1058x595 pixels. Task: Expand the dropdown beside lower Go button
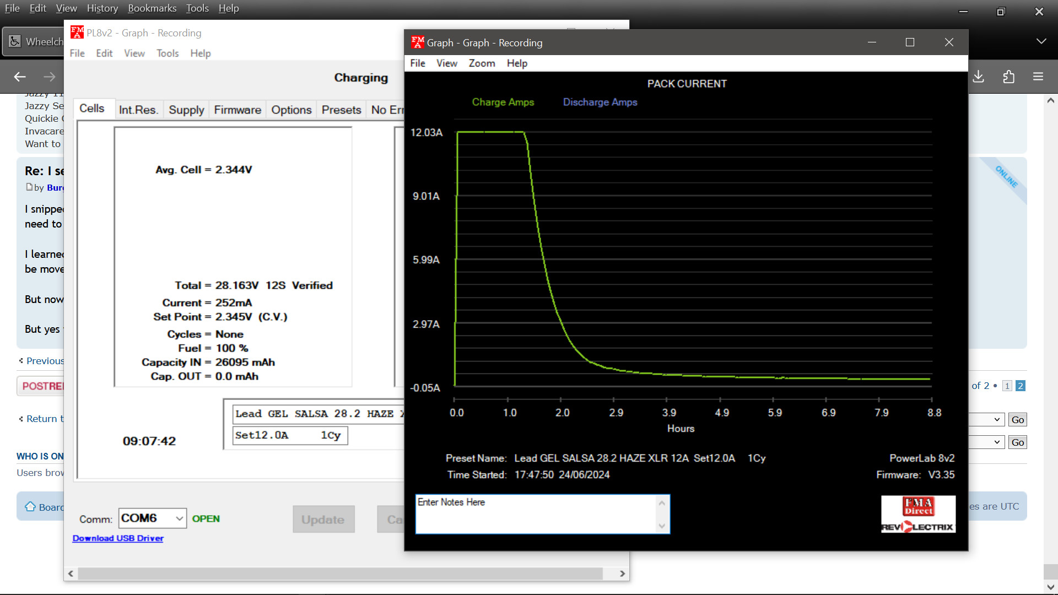996,442
